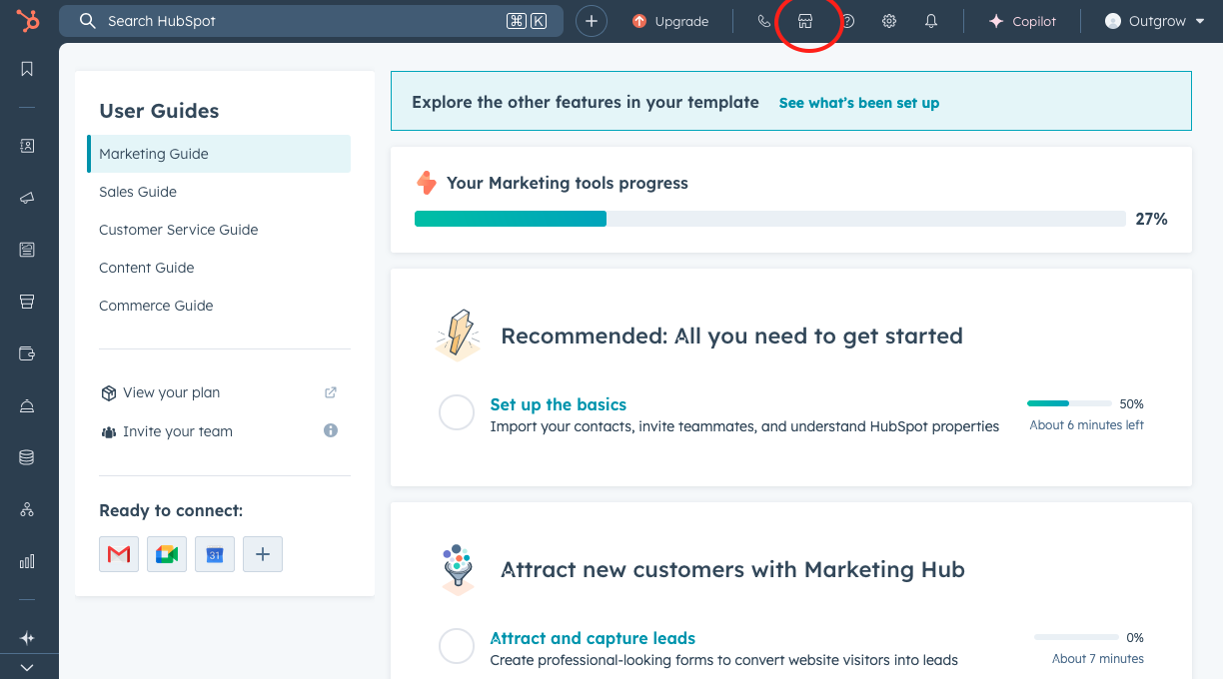Open the calling phone icon in top bar

pyautogui.click(x=764, y=21)
